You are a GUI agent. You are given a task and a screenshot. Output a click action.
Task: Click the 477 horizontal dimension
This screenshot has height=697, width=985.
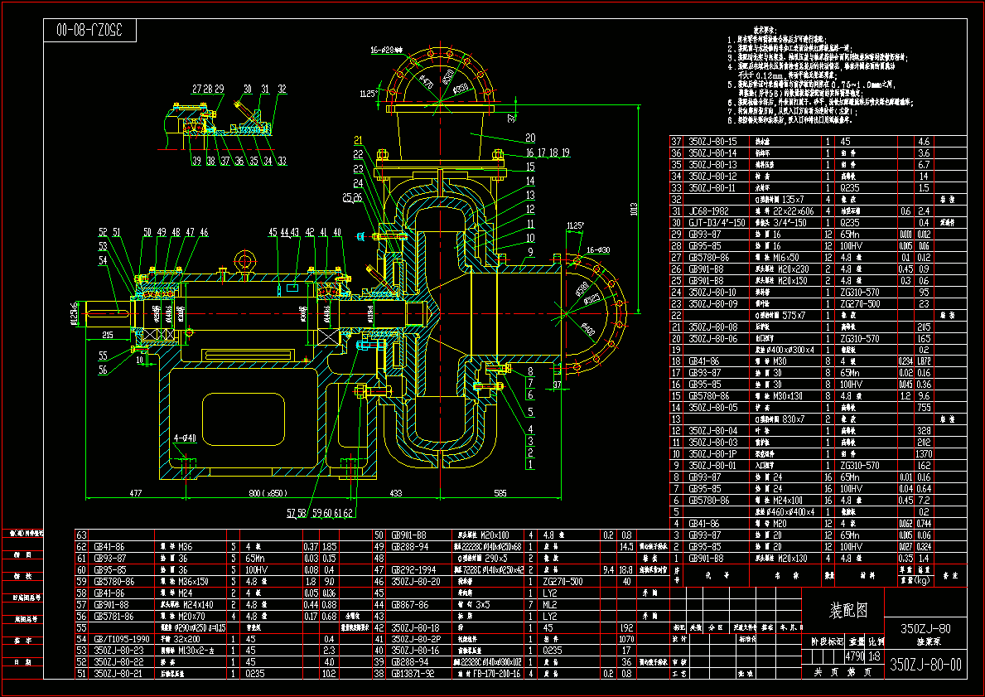point(136,493)
